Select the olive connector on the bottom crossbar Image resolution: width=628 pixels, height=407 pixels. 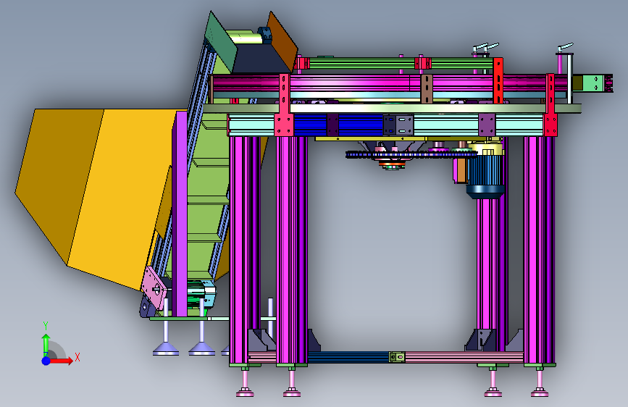(397, 356)
